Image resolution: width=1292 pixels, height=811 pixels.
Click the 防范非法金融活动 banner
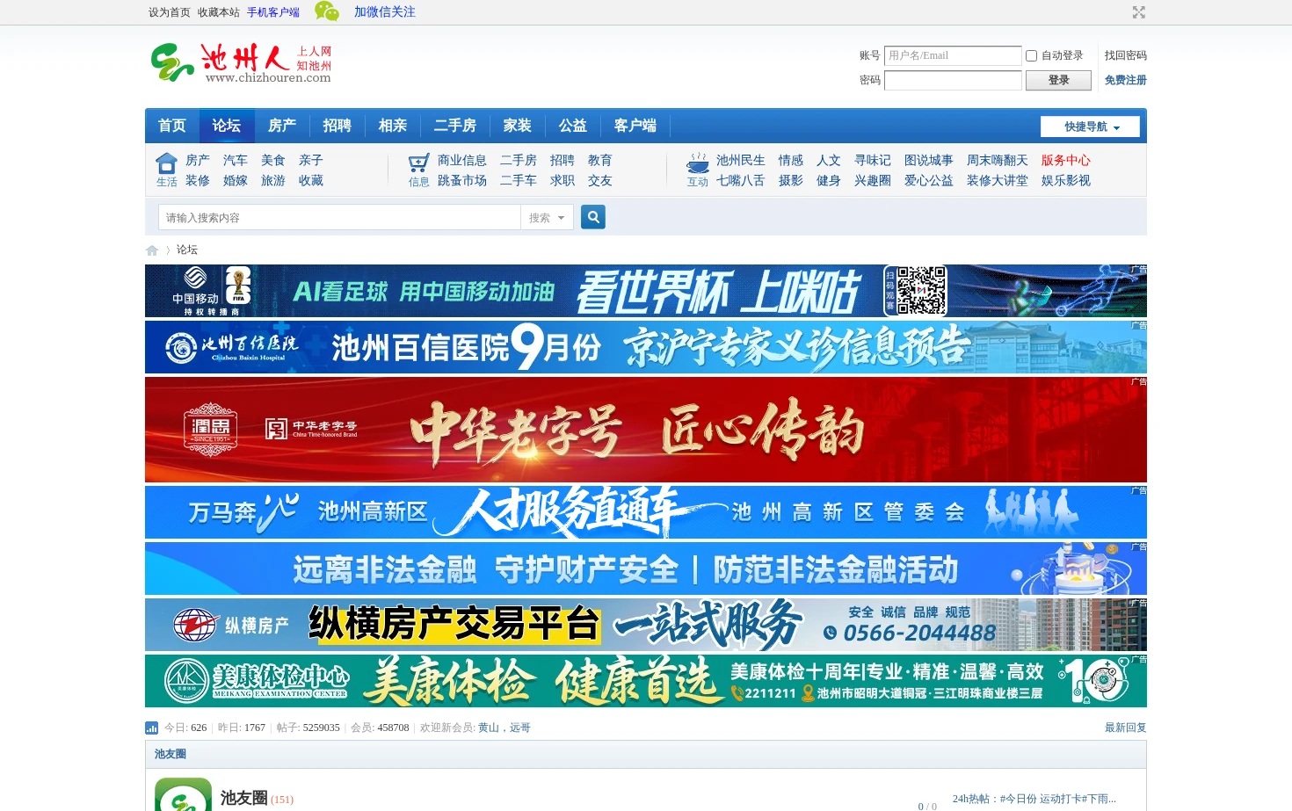coord(646,568)
